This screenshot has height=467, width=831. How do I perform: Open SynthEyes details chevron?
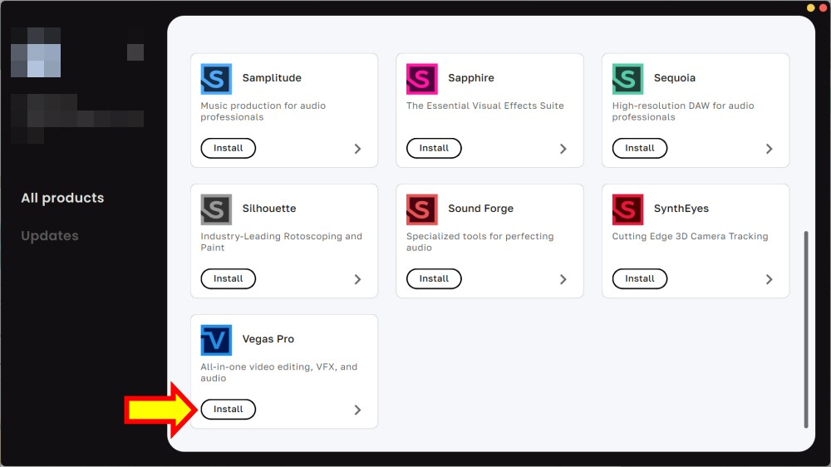click(769, 279)
